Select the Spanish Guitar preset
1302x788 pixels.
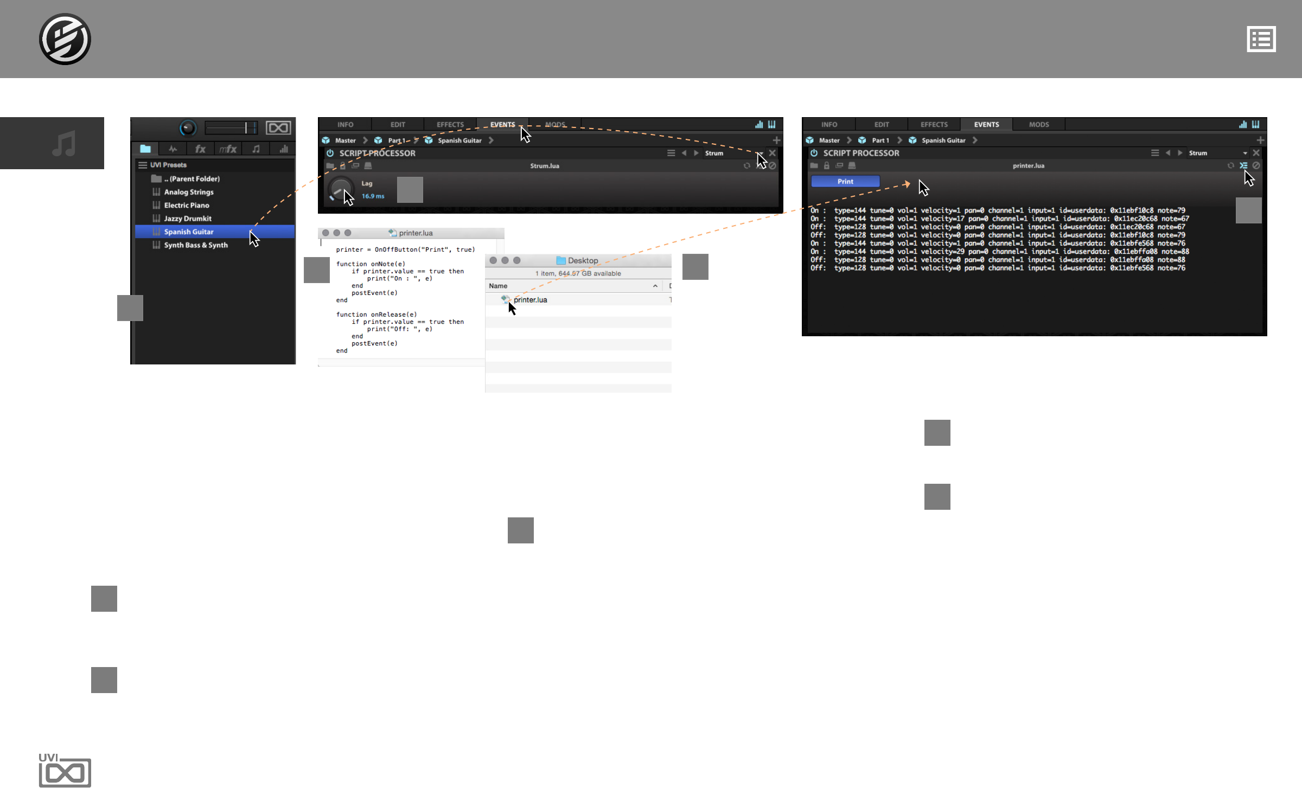tap(189, 232)
